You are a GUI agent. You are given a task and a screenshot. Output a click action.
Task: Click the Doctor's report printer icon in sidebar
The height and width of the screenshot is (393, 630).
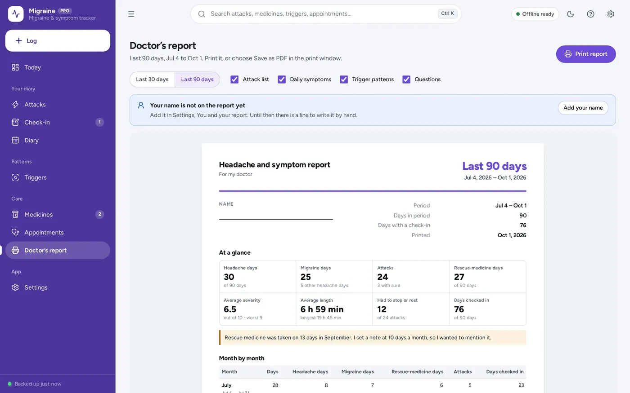click(15, 250)
